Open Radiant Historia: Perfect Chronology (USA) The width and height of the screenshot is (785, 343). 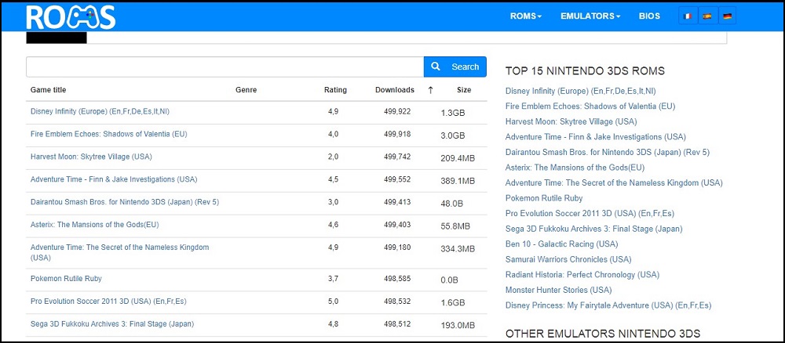[x=582, y=275]
